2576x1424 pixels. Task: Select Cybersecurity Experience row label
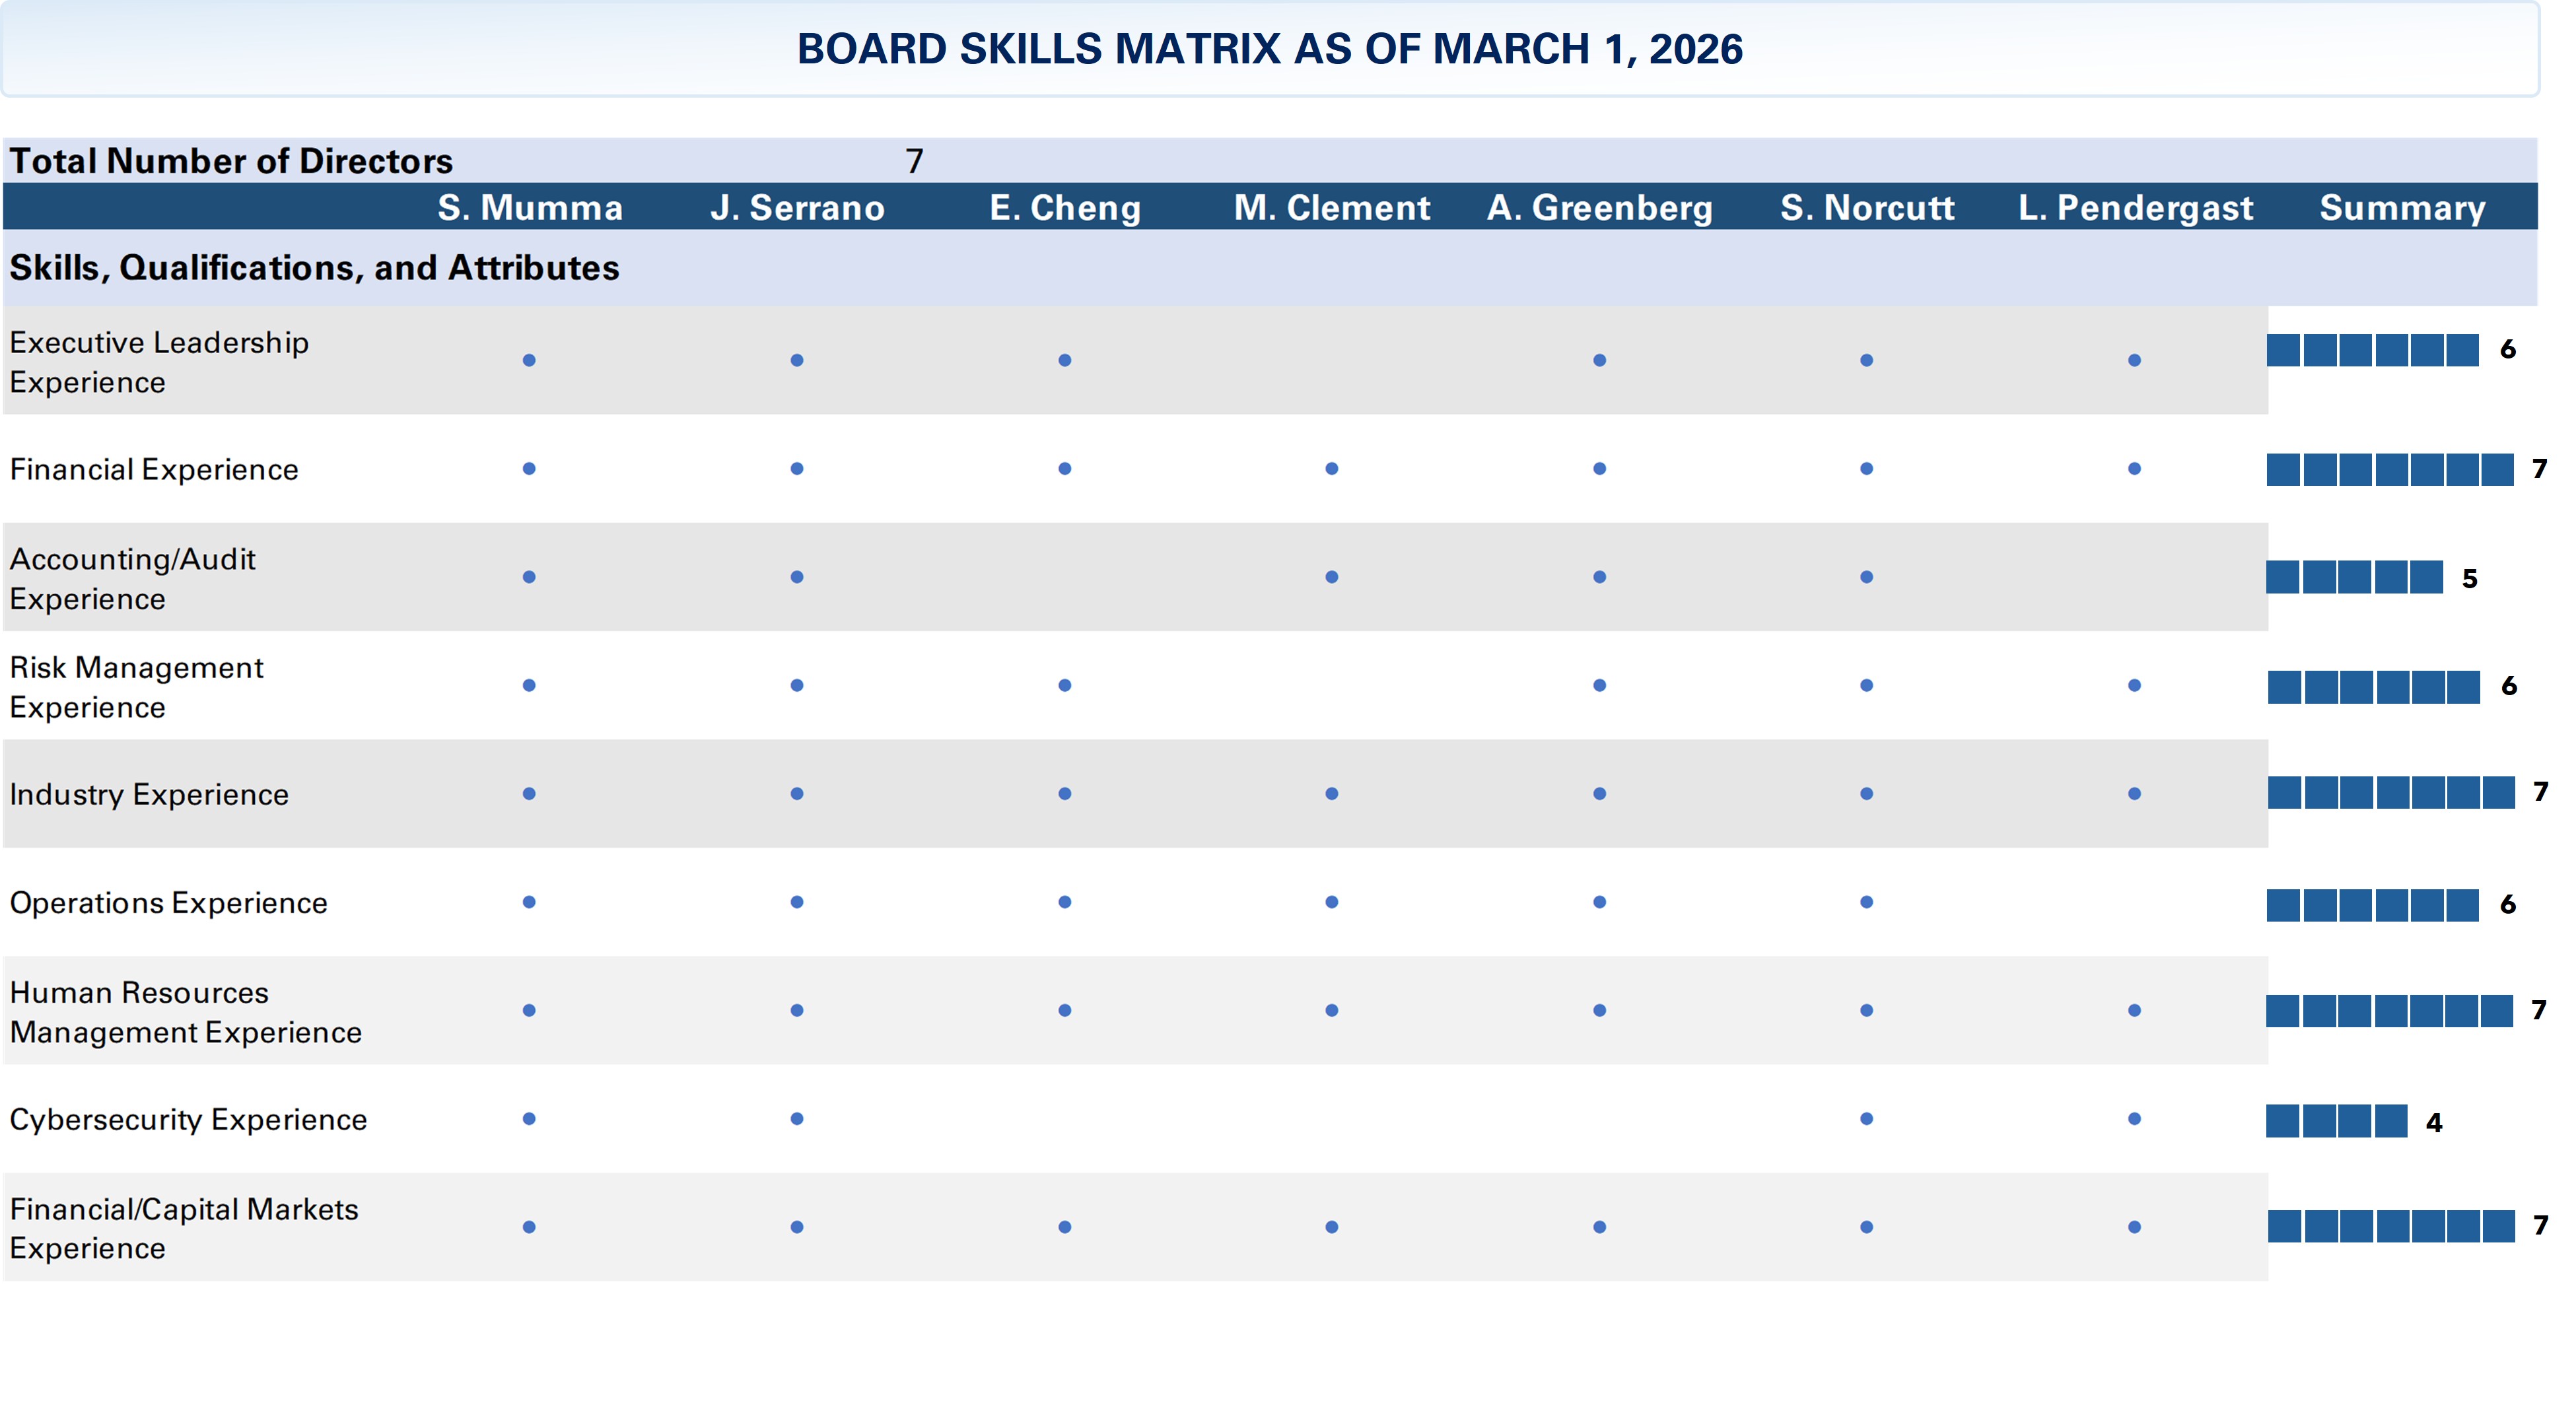click(x=188, y=1119)
